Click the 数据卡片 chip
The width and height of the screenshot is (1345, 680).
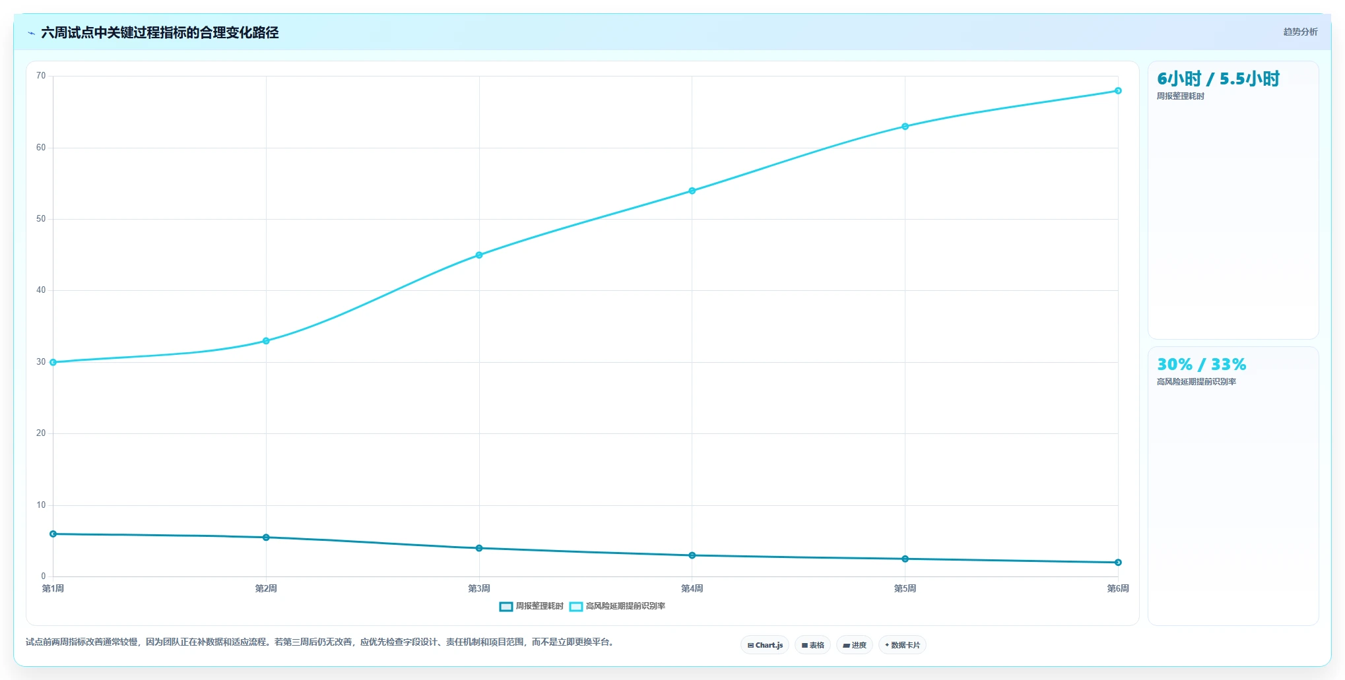click(x=902, y=645)
